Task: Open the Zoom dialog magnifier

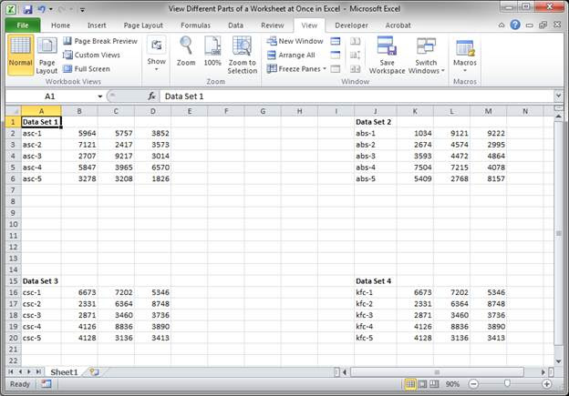Action: 186,52
